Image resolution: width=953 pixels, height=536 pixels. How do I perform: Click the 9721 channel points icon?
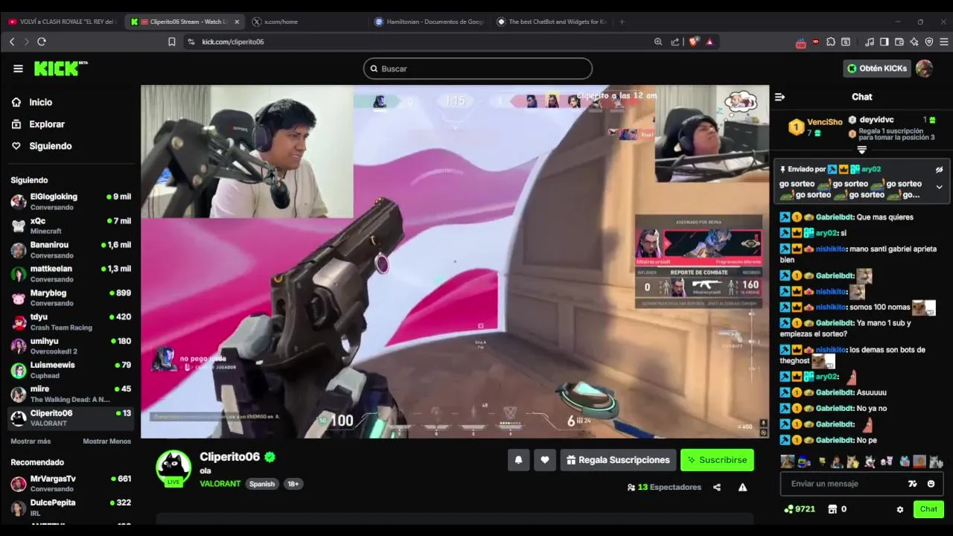[x=788, y=509]
